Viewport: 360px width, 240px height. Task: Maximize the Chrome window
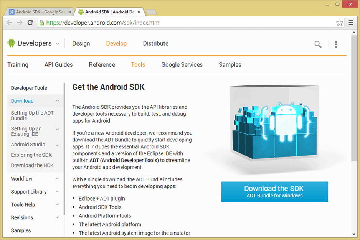pos(337,4)
